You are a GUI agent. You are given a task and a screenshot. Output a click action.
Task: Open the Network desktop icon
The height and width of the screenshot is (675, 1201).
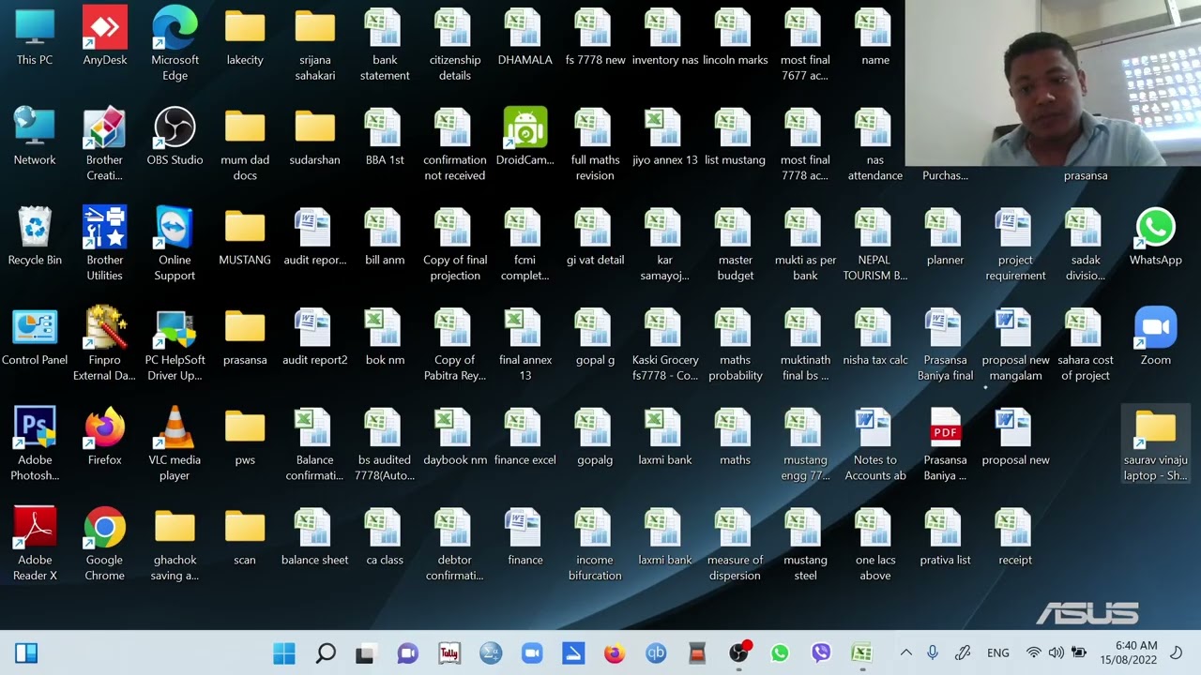click(x=35, y=138)
